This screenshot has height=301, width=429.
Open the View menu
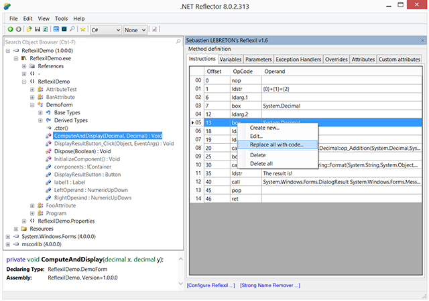pos(44,19)
